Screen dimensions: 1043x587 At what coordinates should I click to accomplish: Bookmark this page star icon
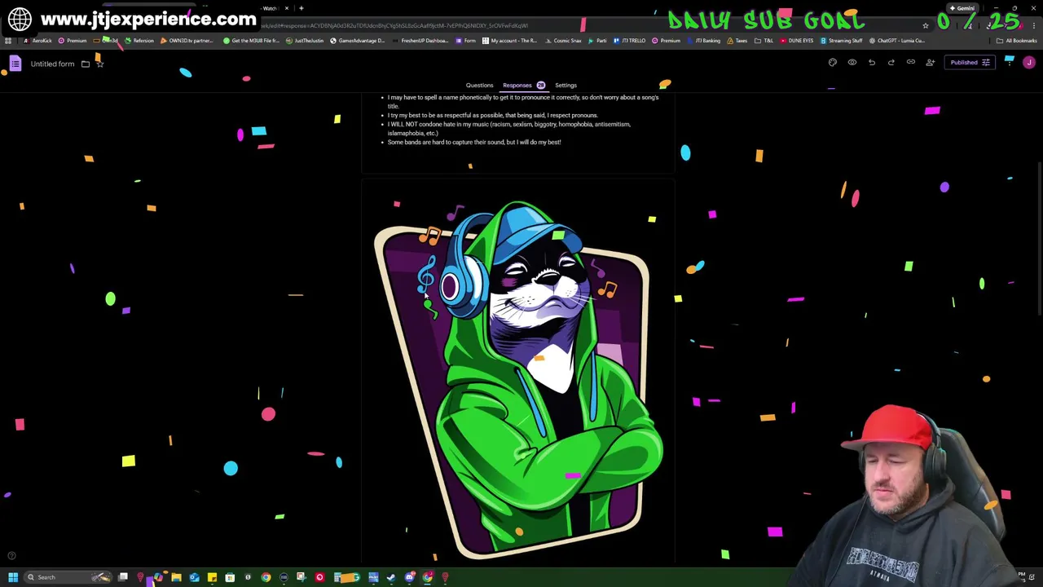click(926, 25)
